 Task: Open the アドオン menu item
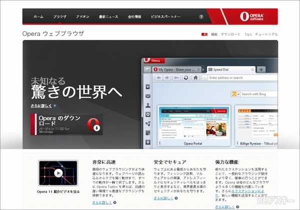point(82,17)
